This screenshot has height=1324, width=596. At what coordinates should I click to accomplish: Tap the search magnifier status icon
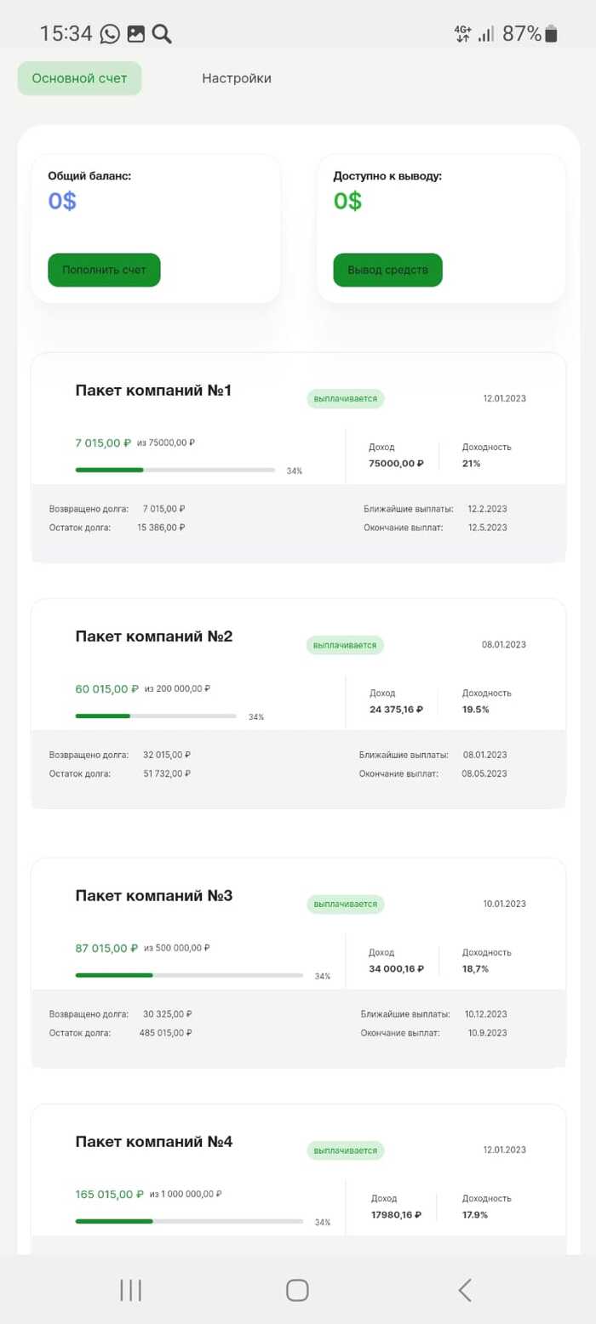(x=162, y=34)
